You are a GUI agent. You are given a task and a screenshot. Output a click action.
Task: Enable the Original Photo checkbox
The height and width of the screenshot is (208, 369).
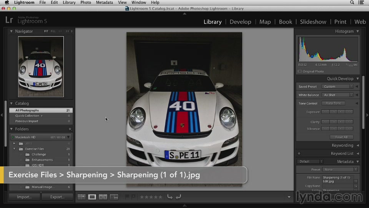299,71
